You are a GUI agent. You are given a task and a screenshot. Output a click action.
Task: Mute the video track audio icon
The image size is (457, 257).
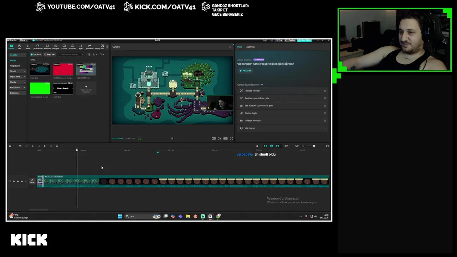coord(22,181)
